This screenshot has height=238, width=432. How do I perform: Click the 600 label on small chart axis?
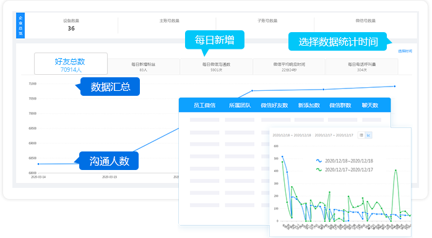click(x=276, y=146)
